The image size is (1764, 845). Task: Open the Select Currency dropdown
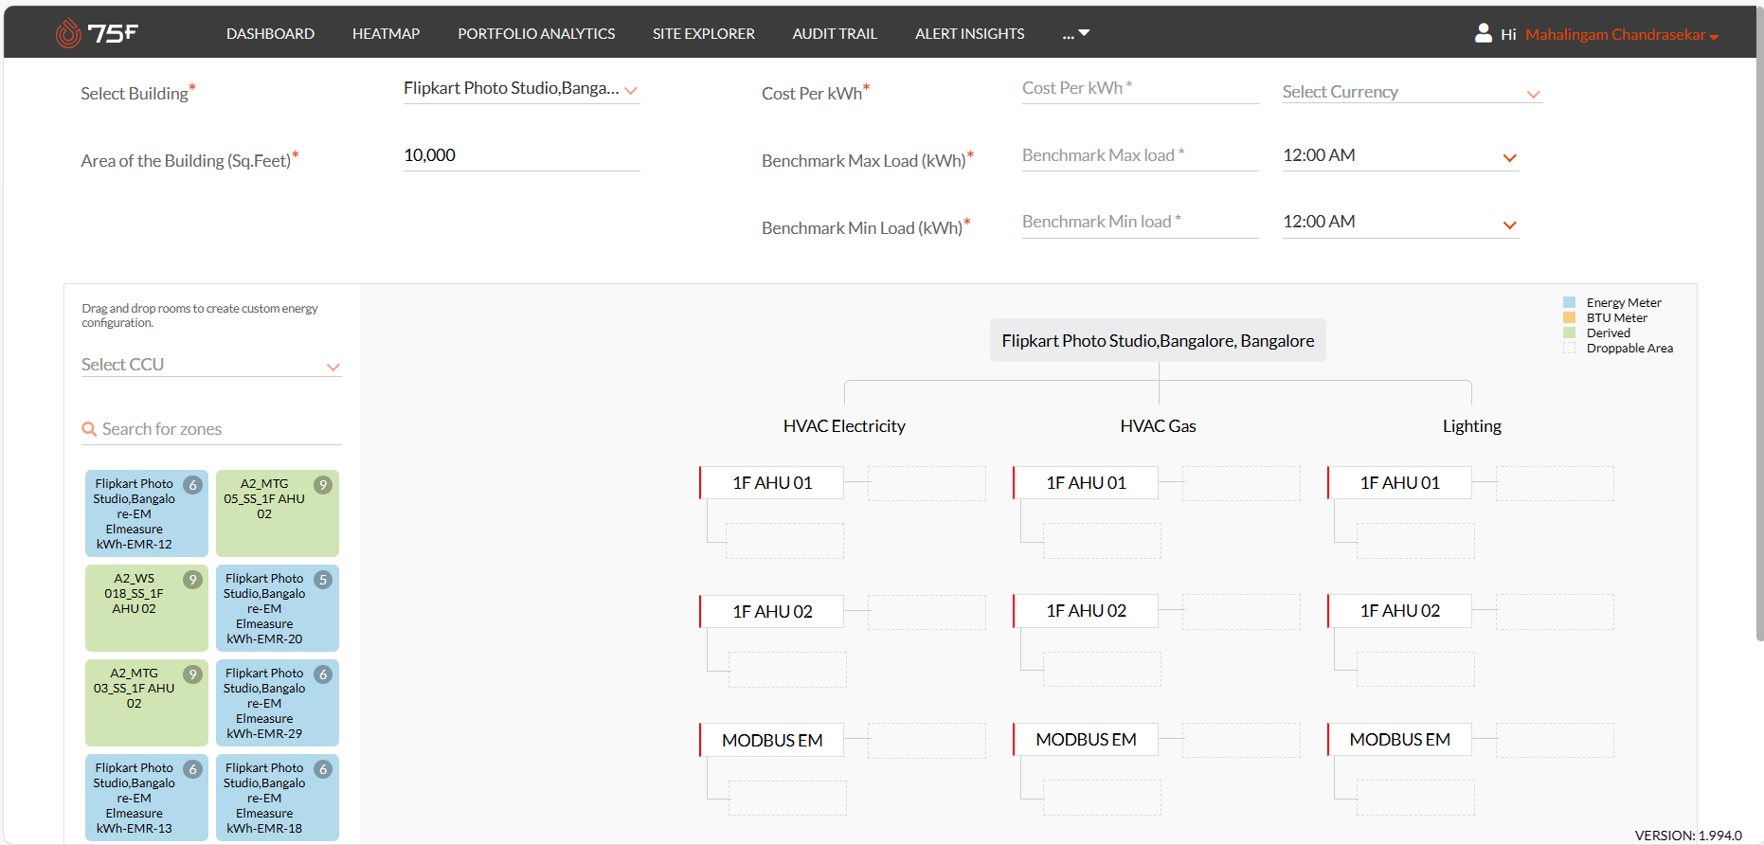(1413, 92)
